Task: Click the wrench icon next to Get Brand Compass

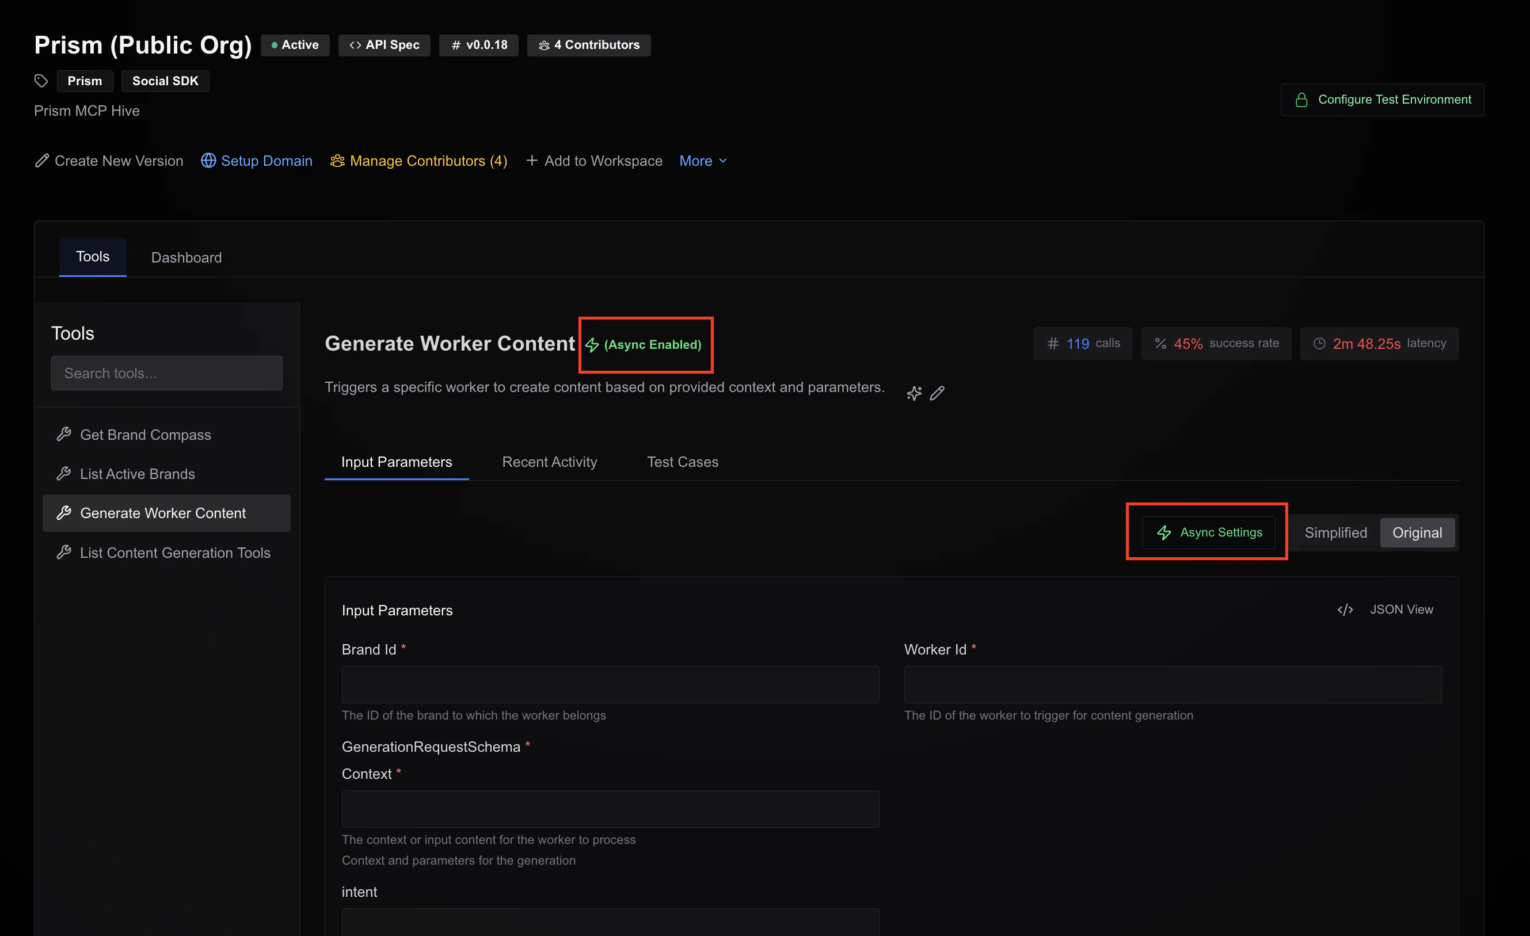Action: 64,435
